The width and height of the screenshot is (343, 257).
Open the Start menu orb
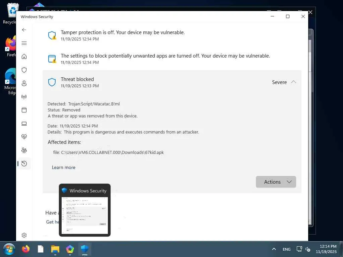(x=9, y=249)
